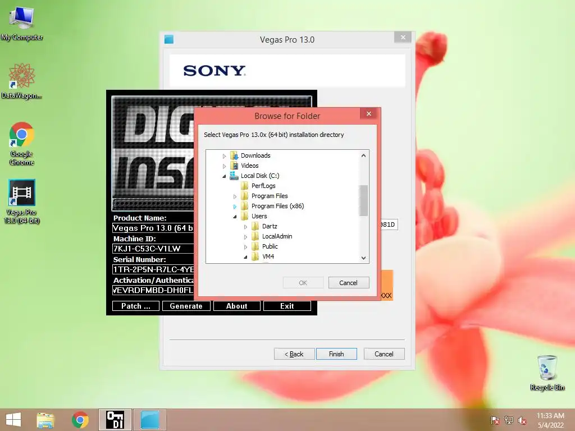Viewport: 575px width, 431px height.
Task: Click the Machine ID field
Action: click(x=153, y=249)
